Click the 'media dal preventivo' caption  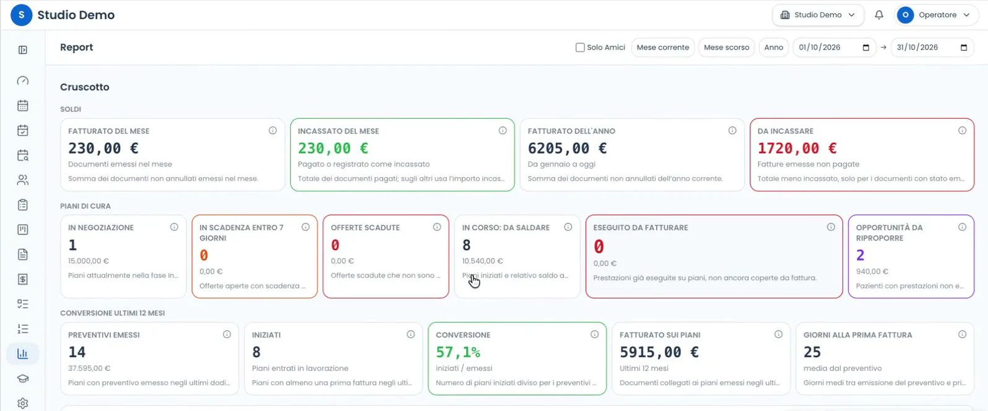point(843,368)
